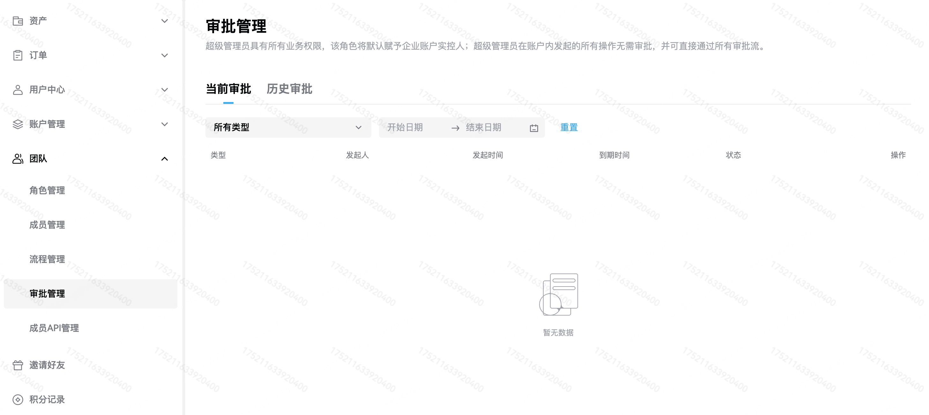This screenshot has width=929, height=415.
Task: Open the 订单 menu label
Action: pyautogui.click(x=38, y=55)
